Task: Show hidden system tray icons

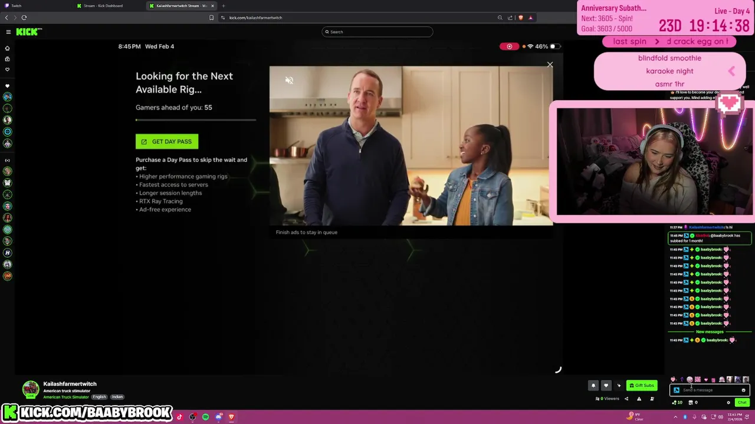Action: [x=675, y=417]
